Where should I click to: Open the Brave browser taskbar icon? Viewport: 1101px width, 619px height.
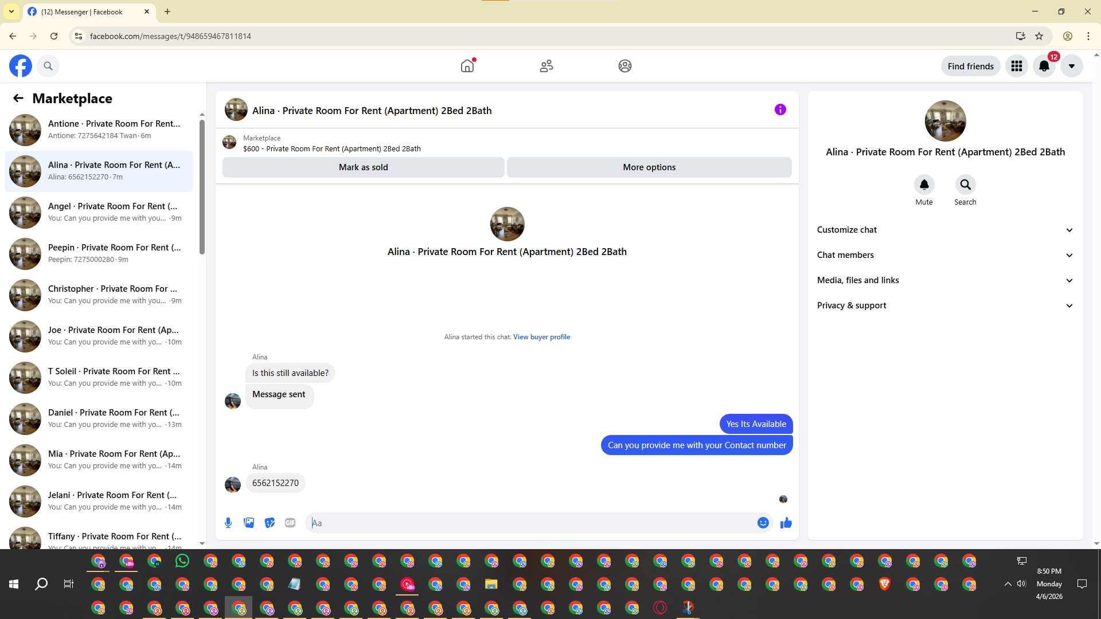click(x=885, y=584)
